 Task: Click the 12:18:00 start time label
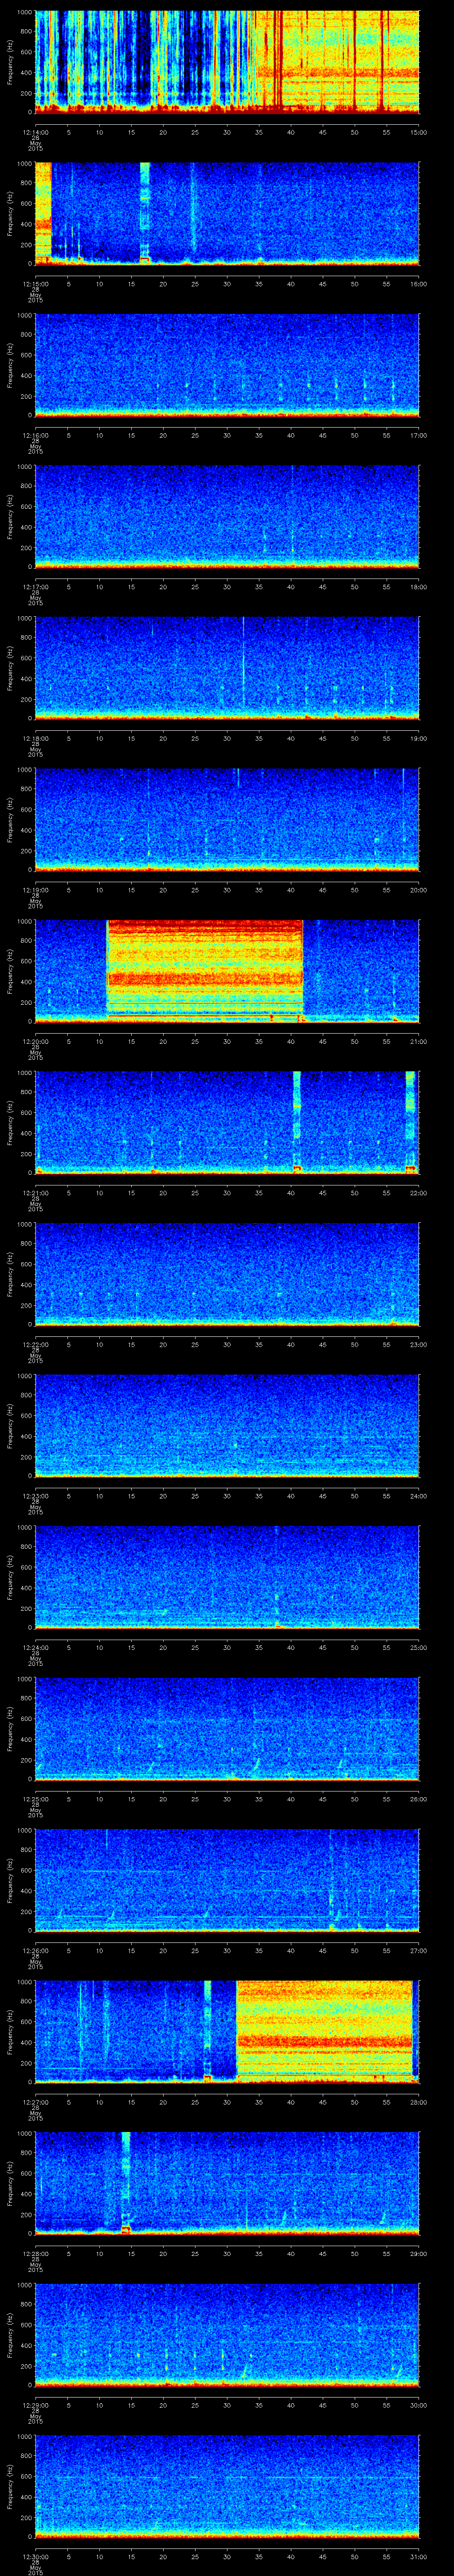click(35, 739)
